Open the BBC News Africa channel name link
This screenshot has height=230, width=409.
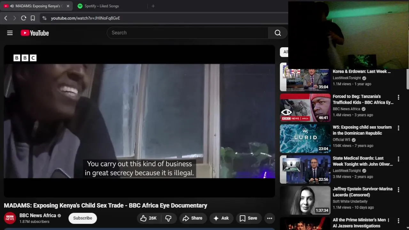38,216
